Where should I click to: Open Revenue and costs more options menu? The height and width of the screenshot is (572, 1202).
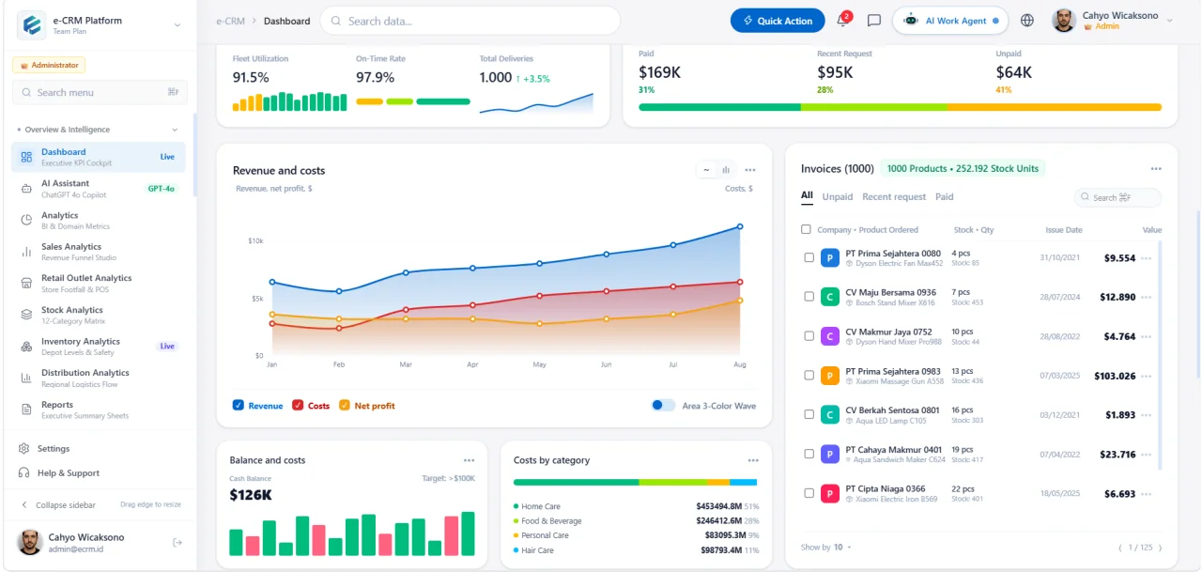coord(750,170)
